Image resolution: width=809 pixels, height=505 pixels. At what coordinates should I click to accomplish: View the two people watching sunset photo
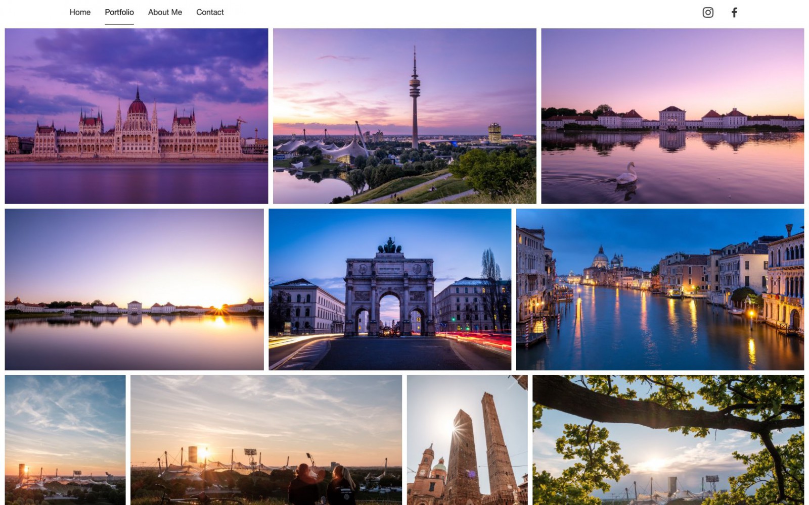266,440
